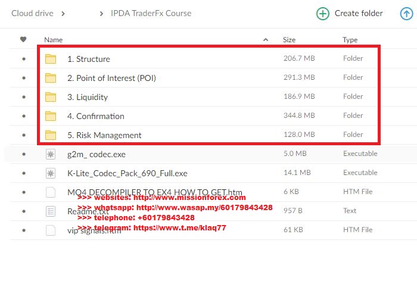
Task: Toggle favorite dot for K-Lite Codec Pack
Action: tap(24, 173)
